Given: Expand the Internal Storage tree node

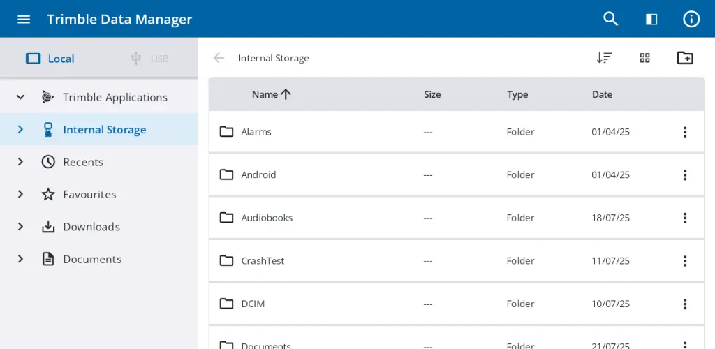Looking at the screenshot, I should (20, 130).
